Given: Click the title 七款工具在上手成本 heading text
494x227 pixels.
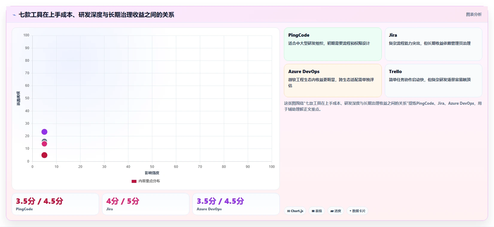Looking at the screenshot, I should [x=96, y=15].
